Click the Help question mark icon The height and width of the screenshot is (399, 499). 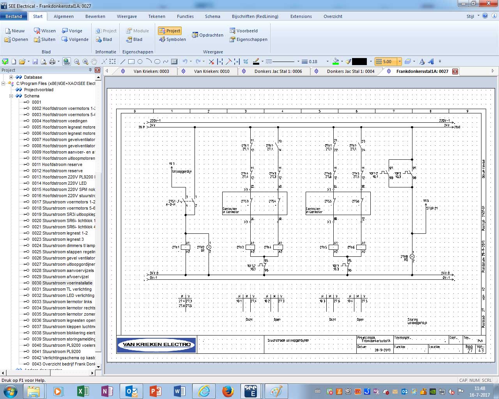(x=485, y=16)
